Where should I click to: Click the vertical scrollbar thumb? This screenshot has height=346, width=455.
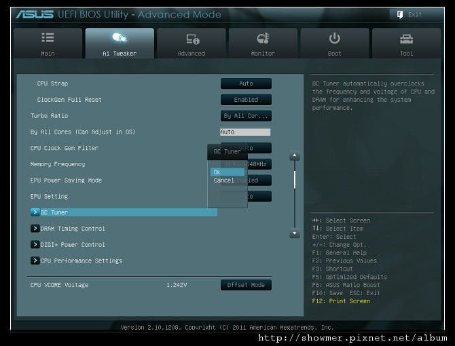pos(295,180)
